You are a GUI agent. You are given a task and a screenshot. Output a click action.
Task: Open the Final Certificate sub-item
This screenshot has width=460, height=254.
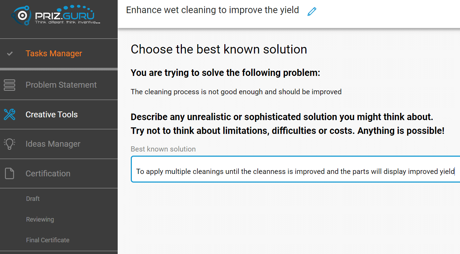tap(48, 240)
